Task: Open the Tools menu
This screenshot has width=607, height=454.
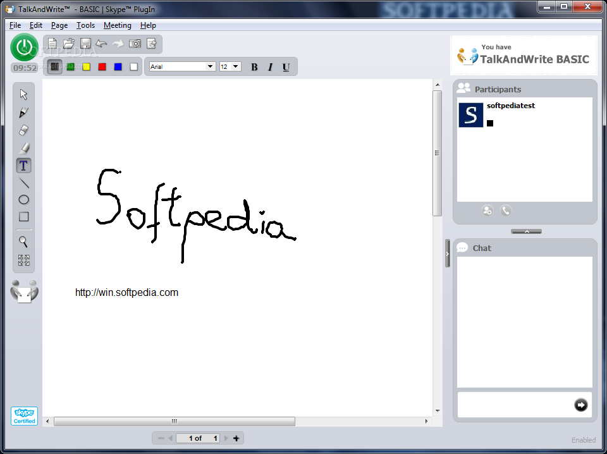Action: (85, 25)
